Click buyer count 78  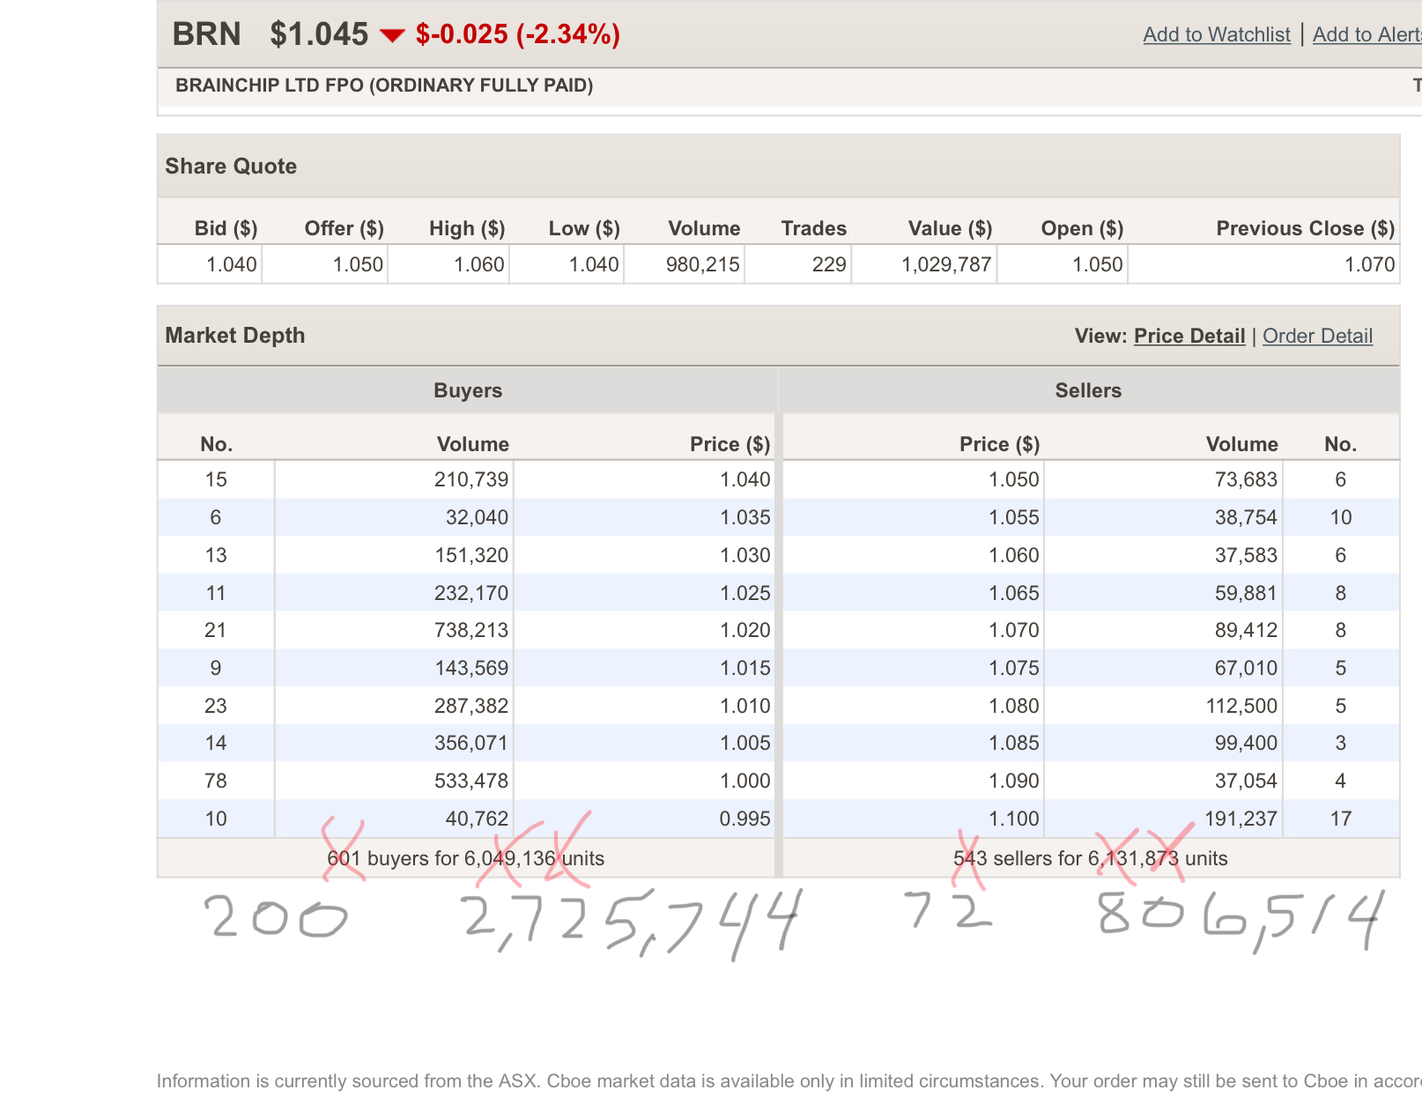point(216,781)
